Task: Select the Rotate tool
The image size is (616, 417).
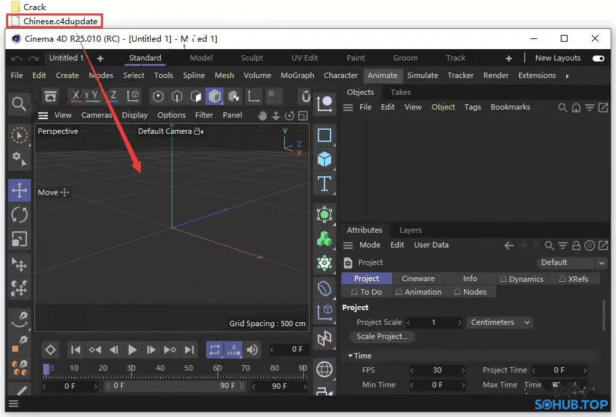Action: (19, 215)
